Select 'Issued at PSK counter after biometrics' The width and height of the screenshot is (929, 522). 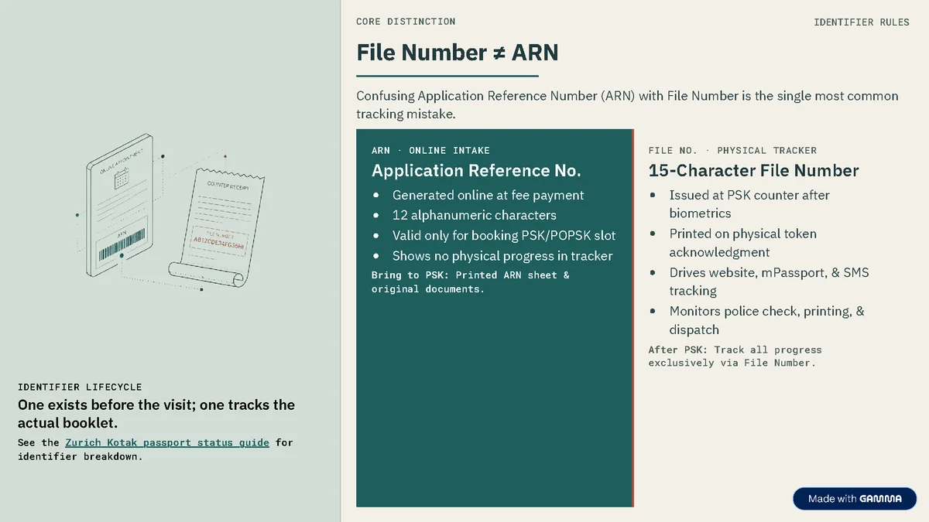tap(749, 204)
